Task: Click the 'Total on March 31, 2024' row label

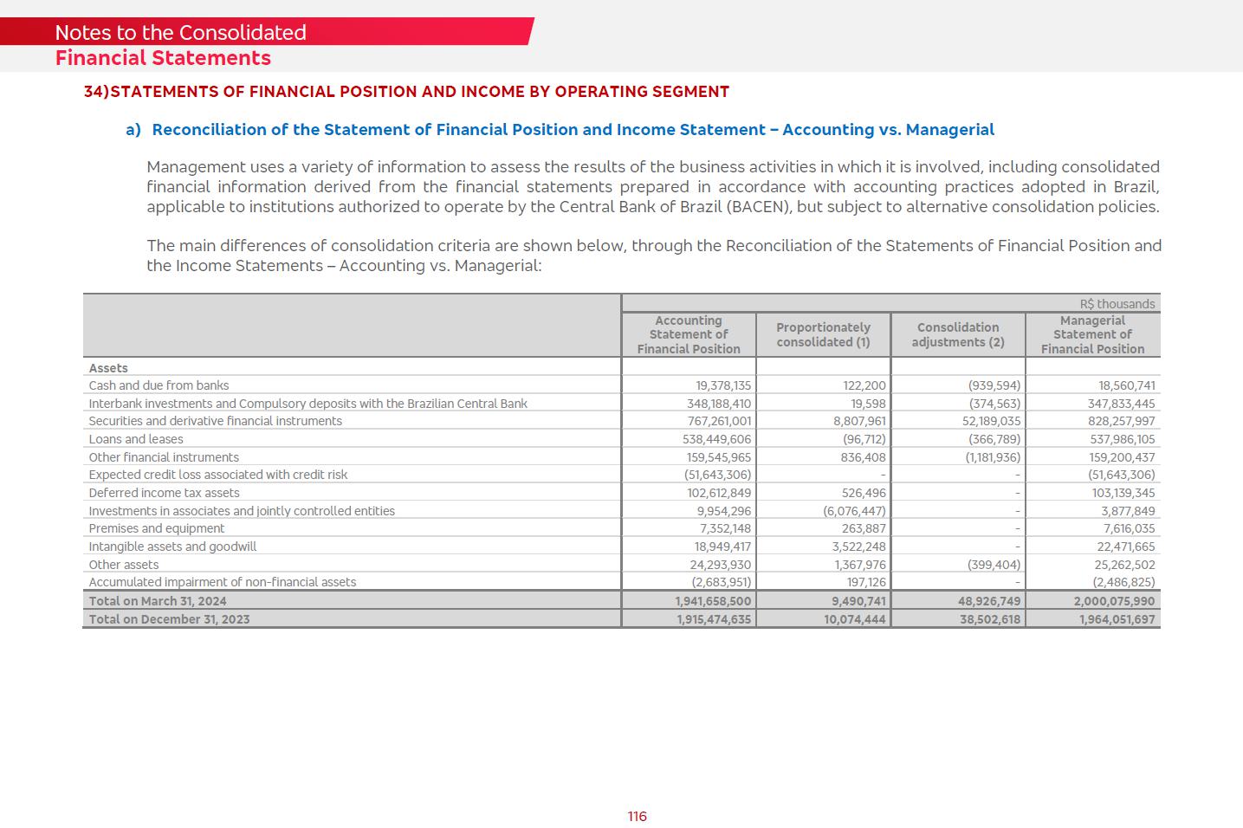Action: point(159,601)
